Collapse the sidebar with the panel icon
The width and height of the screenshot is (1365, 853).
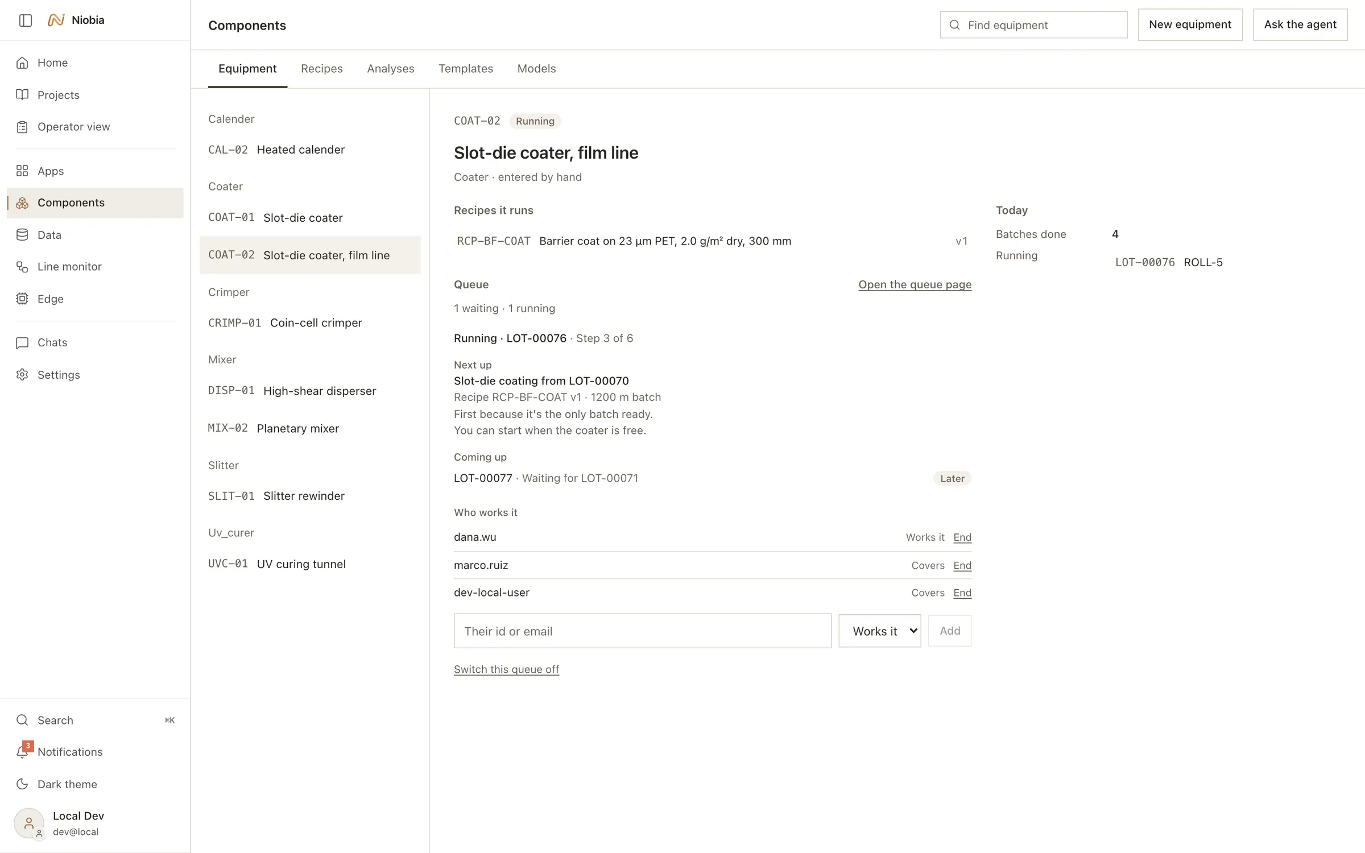point(26,20)
